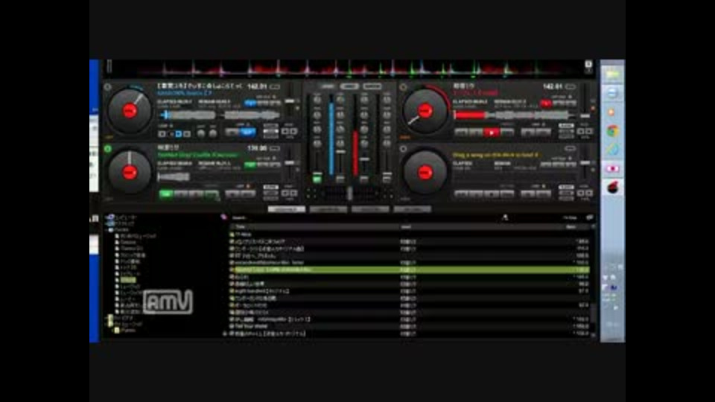Viewport: 715px width, 402px height.
Task: Click the gain knob on the rightmost mixer channel
Action: point(387,100)
